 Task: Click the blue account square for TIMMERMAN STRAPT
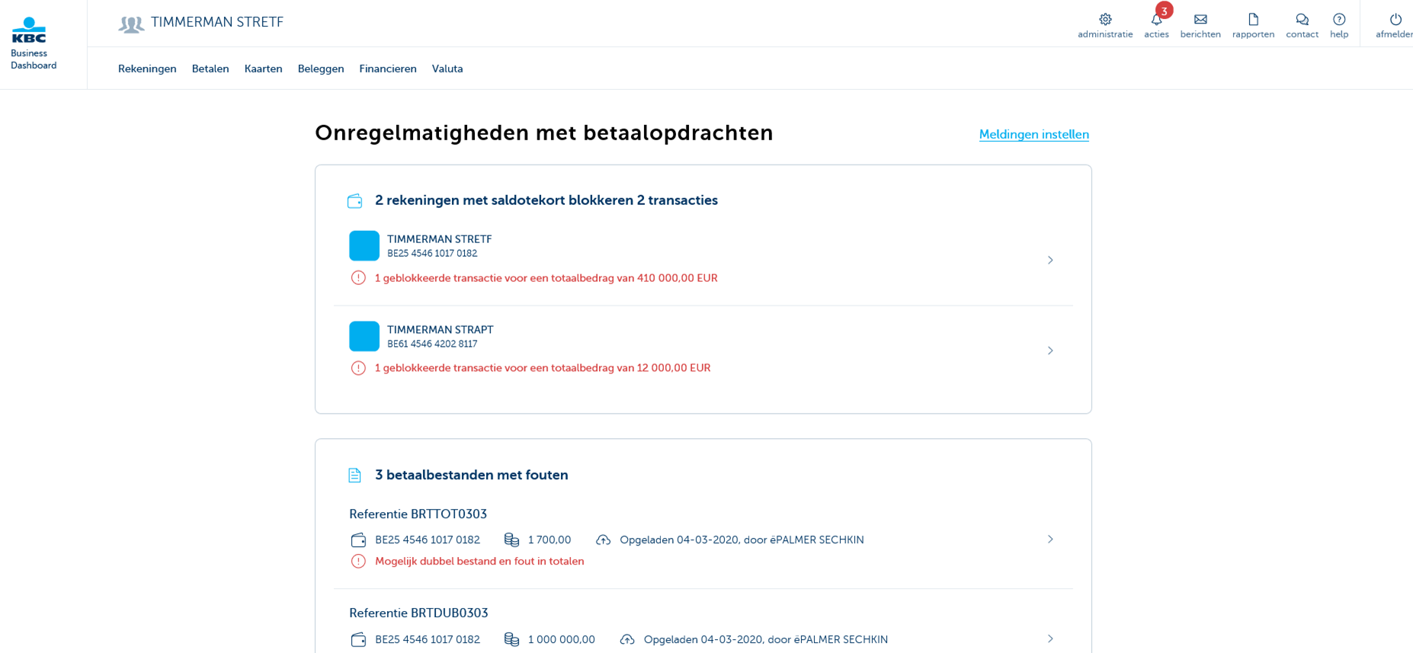pos(364,336)
